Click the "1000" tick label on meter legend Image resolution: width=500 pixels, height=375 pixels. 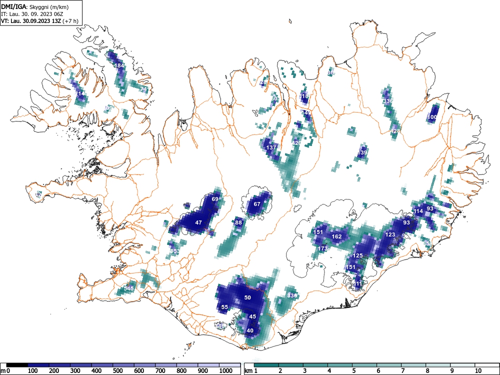tap(226, 371)
